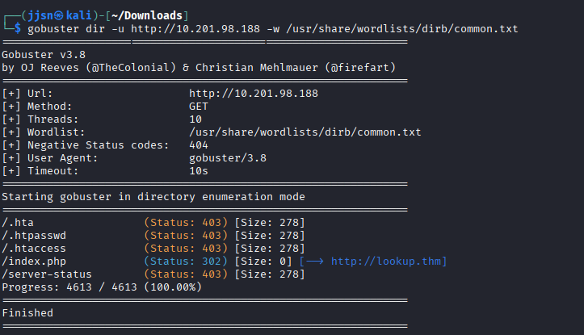Click the /index.php result entry

[x=34, y=261]
